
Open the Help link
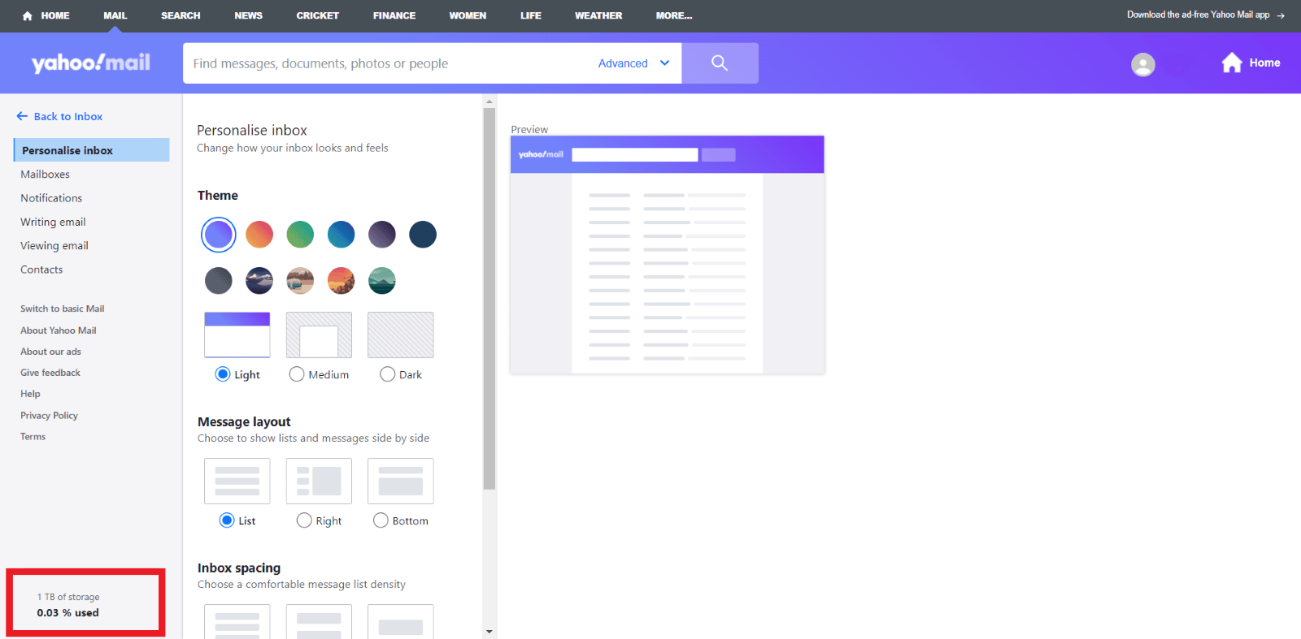tap(30, 394)
